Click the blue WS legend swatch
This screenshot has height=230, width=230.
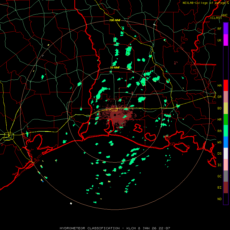pos(226,142)
